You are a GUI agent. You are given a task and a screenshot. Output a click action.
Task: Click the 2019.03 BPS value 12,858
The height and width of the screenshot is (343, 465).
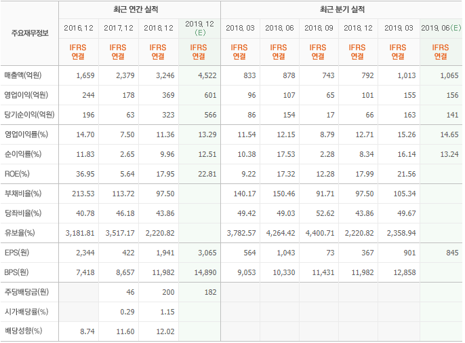point(405,272)
